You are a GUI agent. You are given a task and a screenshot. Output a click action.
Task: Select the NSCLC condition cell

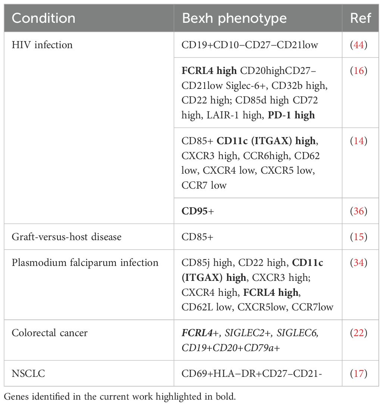[x=27, y=374]
